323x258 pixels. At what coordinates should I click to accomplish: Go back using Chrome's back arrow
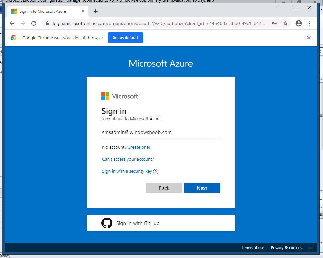point(12,23)
